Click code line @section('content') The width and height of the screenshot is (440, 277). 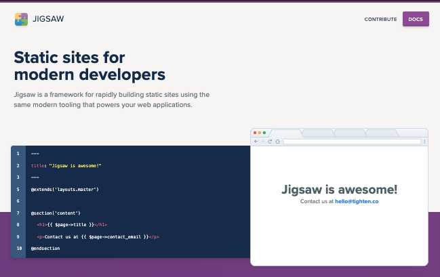click(56, 213)
